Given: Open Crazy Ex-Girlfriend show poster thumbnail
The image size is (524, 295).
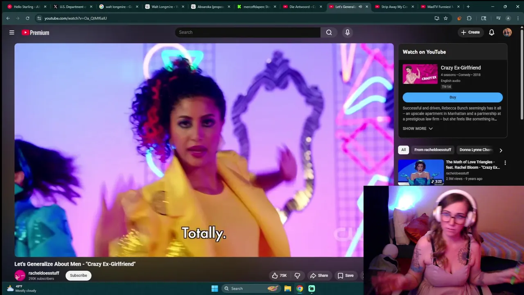Looking at the screenshot, I should [x=420, y=74].
